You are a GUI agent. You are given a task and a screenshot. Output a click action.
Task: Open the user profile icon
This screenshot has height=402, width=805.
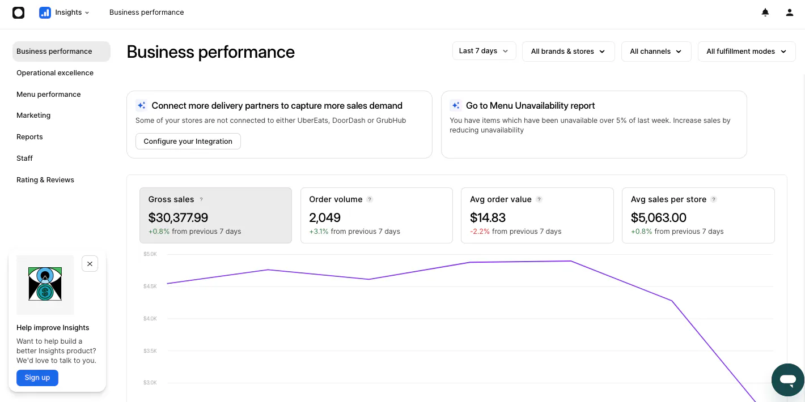[790, 12]
